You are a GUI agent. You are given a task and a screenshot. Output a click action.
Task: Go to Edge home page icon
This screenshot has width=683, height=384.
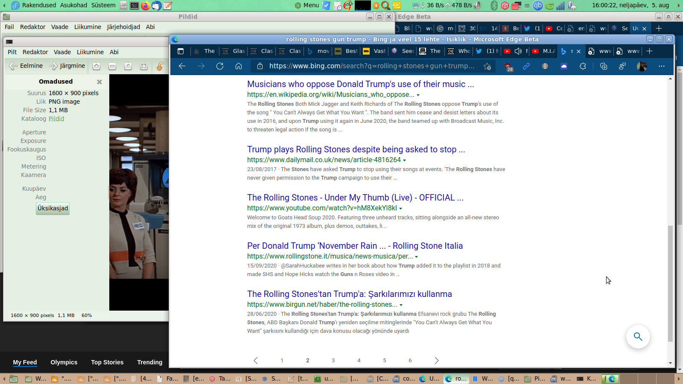[x=239, y=66]
